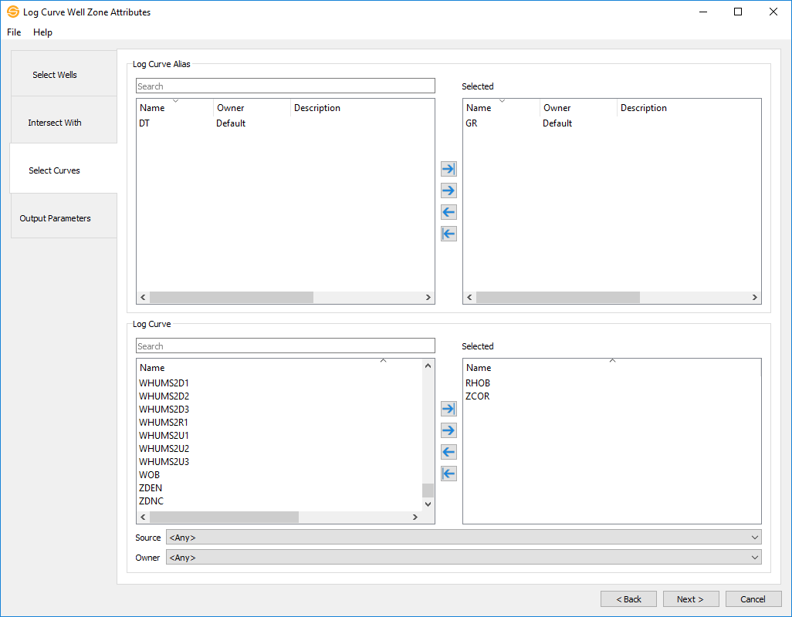This screenshot has width=792, height=617.
Task: Focus the Log Curve search field
Action: [x=285, y=346]
